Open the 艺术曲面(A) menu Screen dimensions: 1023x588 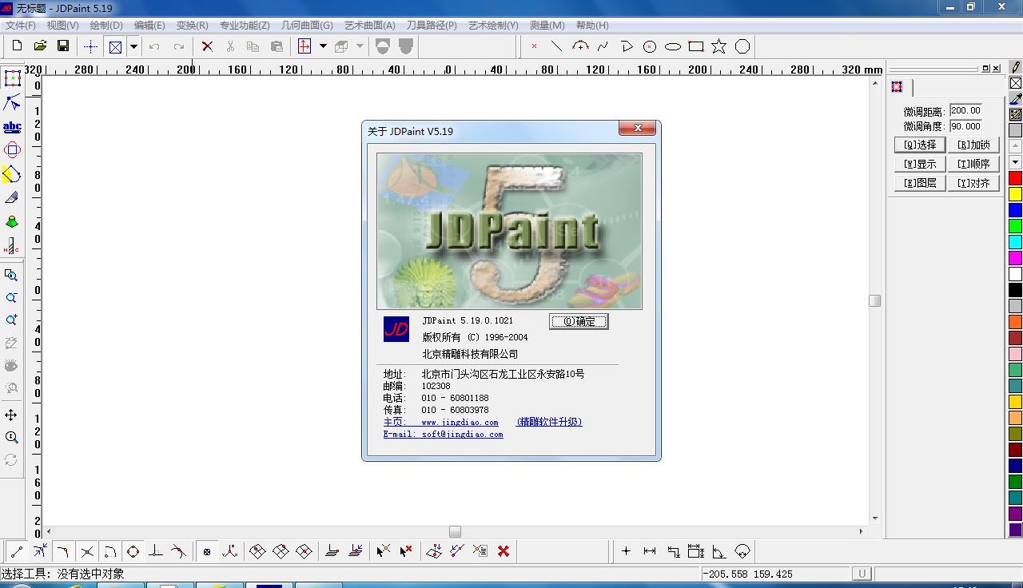[370, 26]
